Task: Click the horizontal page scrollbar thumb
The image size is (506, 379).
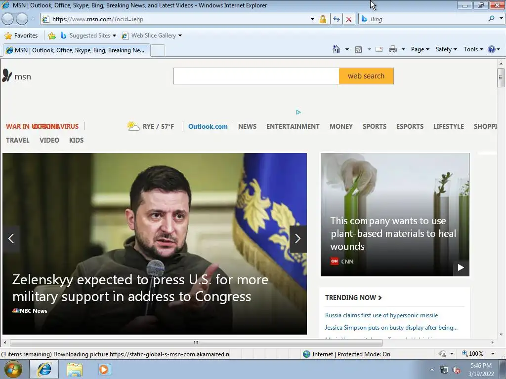Action: 196,342
